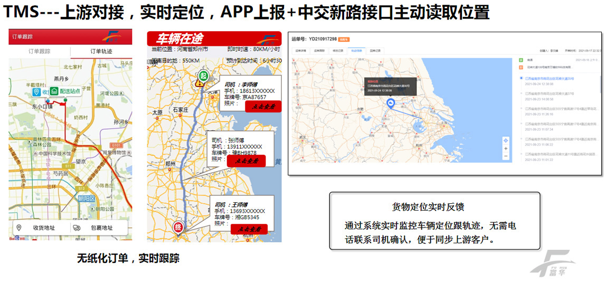Open the 订单轨迹 tab
The image size is (607, 284).
coord(101,51)
